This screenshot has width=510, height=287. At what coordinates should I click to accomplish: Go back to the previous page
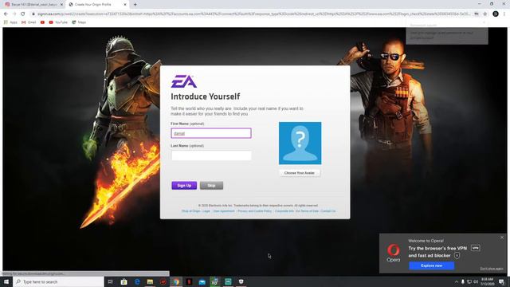click(x=6, y=14)
